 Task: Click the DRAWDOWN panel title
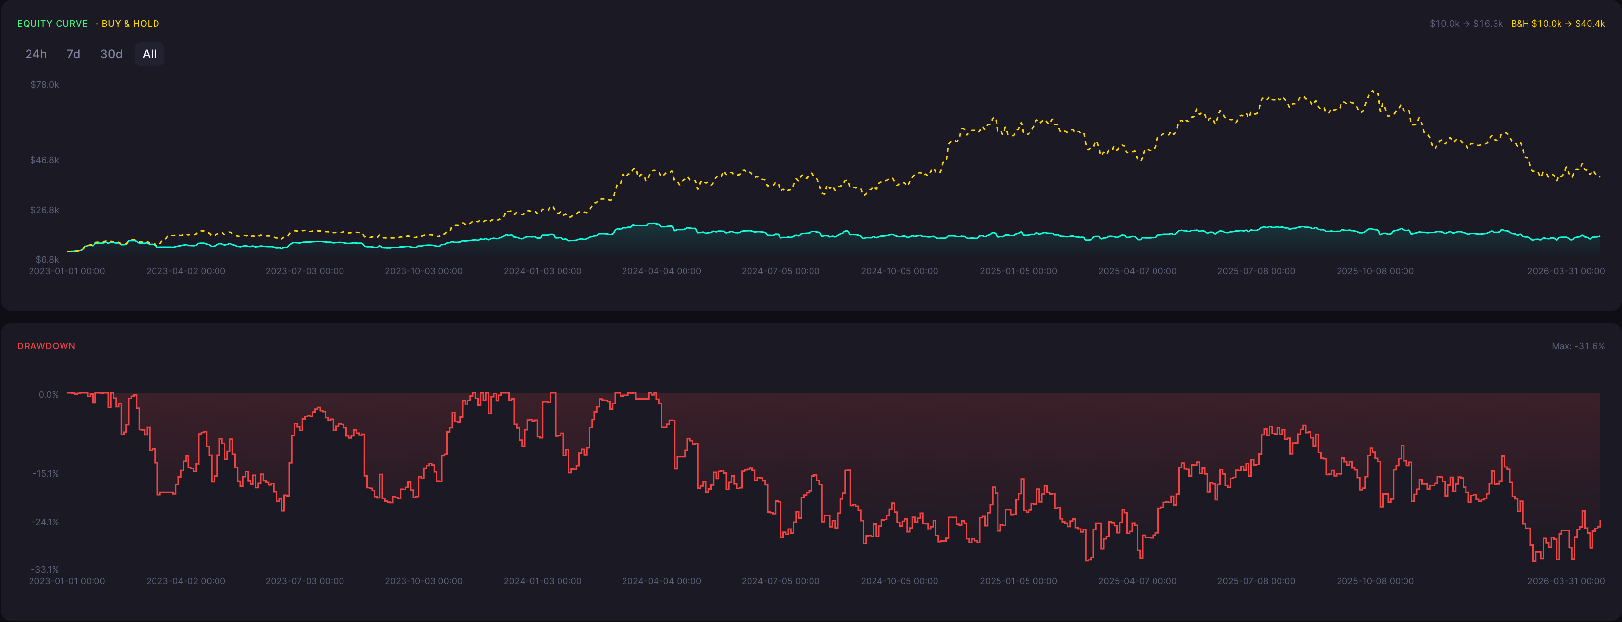tap(46, 346)
